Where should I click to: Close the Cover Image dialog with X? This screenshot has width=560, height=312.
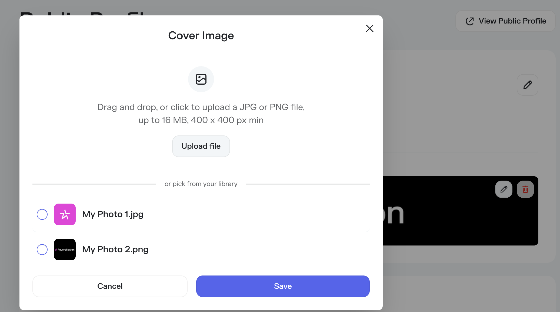[369, 28]
